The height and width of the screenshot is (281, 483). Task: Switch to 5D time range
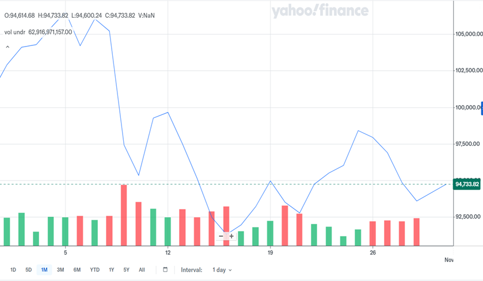pyautogui.click(x=29, y=270)
